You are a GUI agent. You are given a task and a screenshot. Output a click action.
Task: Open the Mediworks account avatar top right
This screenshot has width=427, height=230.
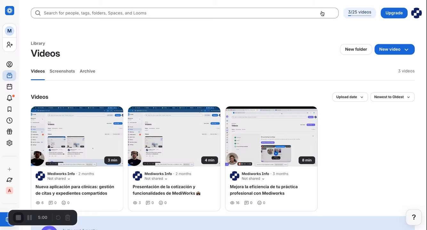[x=416, y=13]
